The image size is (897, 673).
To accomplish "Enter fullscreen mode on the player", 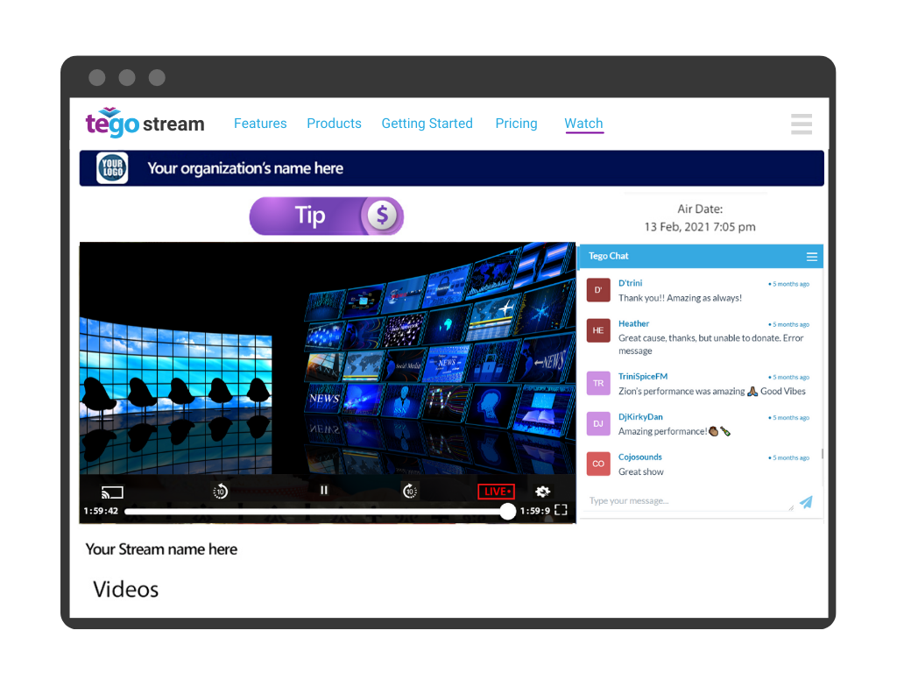I will (562, 510).
